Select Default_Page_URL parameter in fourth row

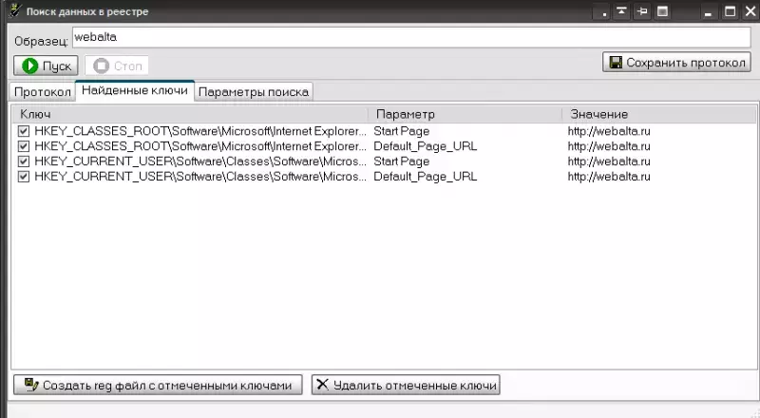[425, 177]
